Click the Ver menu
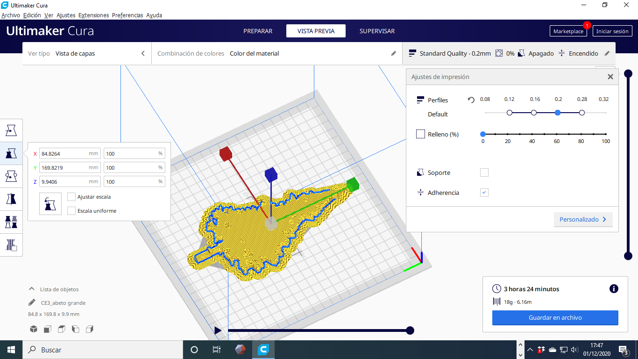638x359 pixels. [49, 15]
